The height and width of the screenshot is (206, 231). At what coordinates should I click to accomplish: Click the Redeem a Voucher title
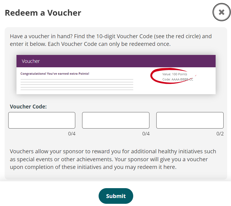point(43,13)
